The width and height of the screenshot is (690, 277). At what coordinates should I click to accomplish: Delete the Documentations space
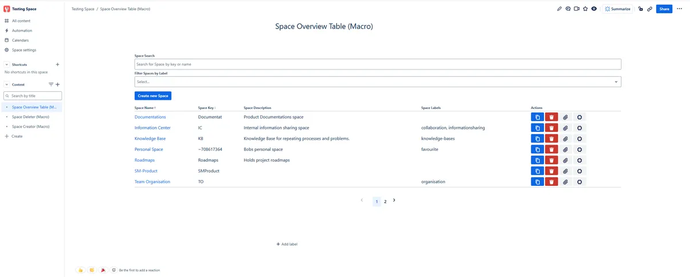click(551, 117)
